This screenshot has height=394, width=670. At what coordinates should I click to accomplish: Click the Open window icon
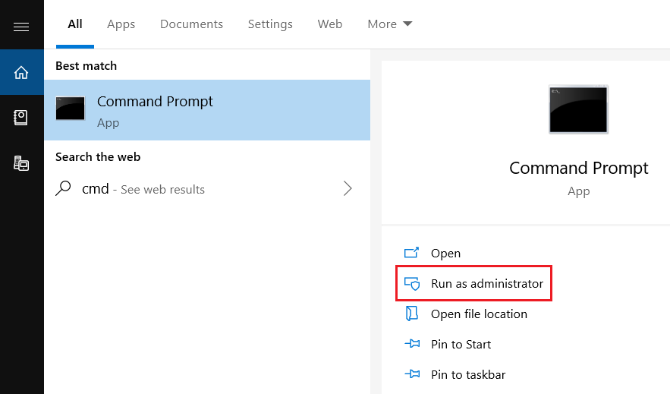[x=411, y=253]
